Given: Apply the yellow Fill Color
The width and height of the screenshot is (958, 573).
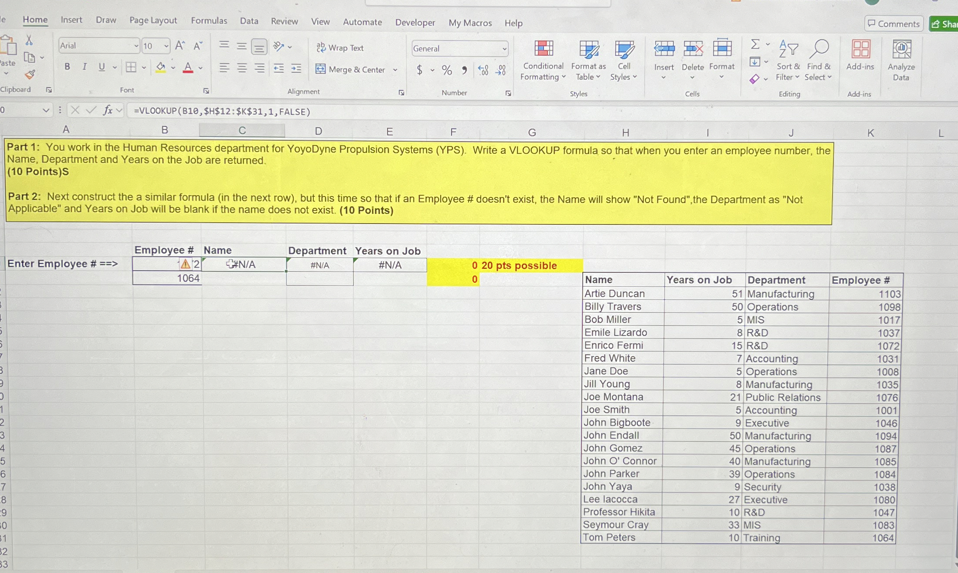Looking at the screenshot, I should coord(161,68).
